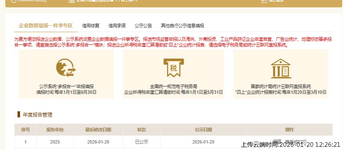
Task: Select the 企业数据填报一件事专区 tab
Action: [x=46, y=26]
